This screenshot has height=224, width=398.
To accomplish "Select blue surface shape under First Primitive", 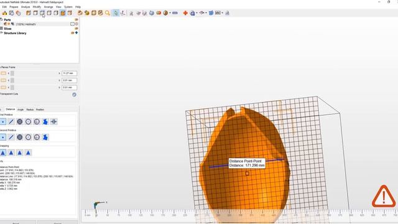I will [x=45, y=122].
